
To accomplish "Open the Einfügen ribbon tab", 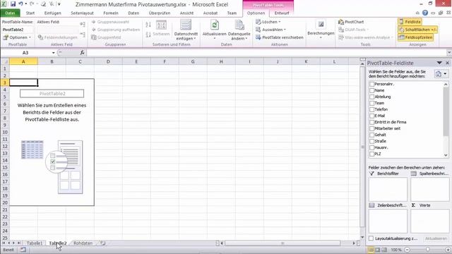I will pos(53,13).
